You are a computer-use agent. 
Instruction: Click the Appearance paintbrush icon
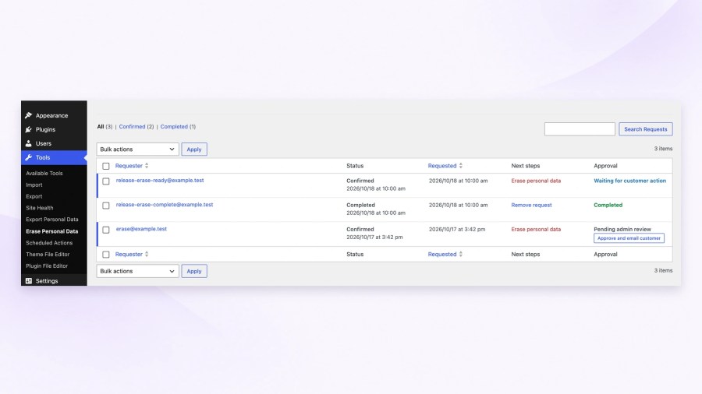pos(29,115)
